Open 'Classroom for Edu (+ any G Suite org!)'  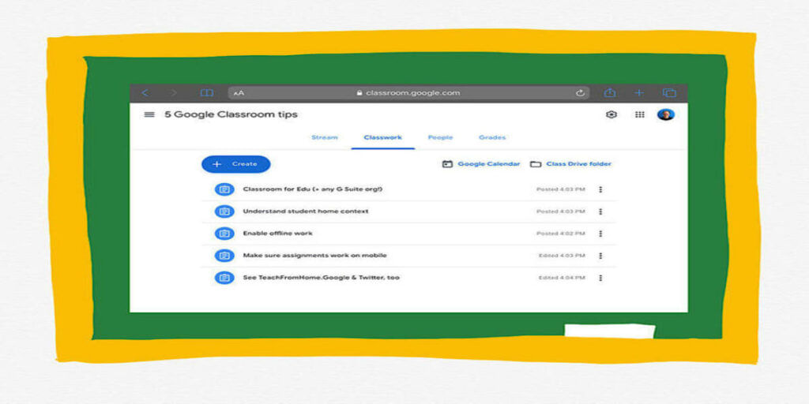coord(313,189)
